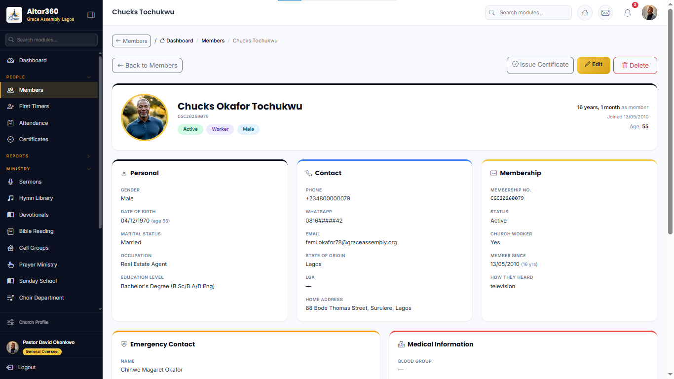Click Back to Members button

click(147, 65)
